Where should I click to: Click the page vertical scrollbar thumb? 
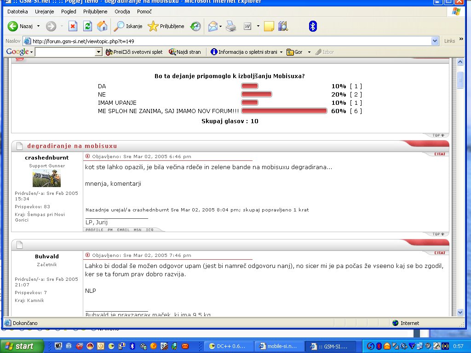point(460,80)
